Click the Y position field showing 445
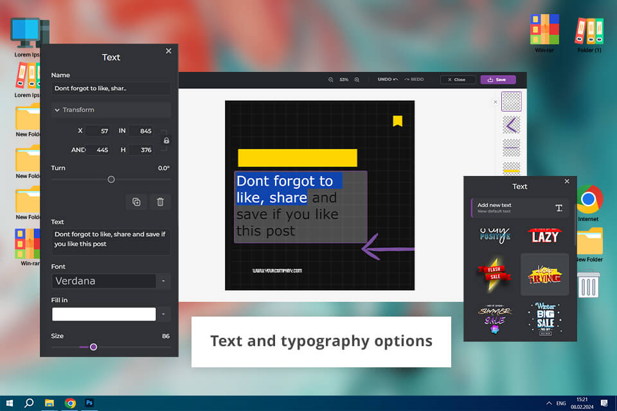Image resolution: width=617 pixels, height=411 pixels. point(98,150)
